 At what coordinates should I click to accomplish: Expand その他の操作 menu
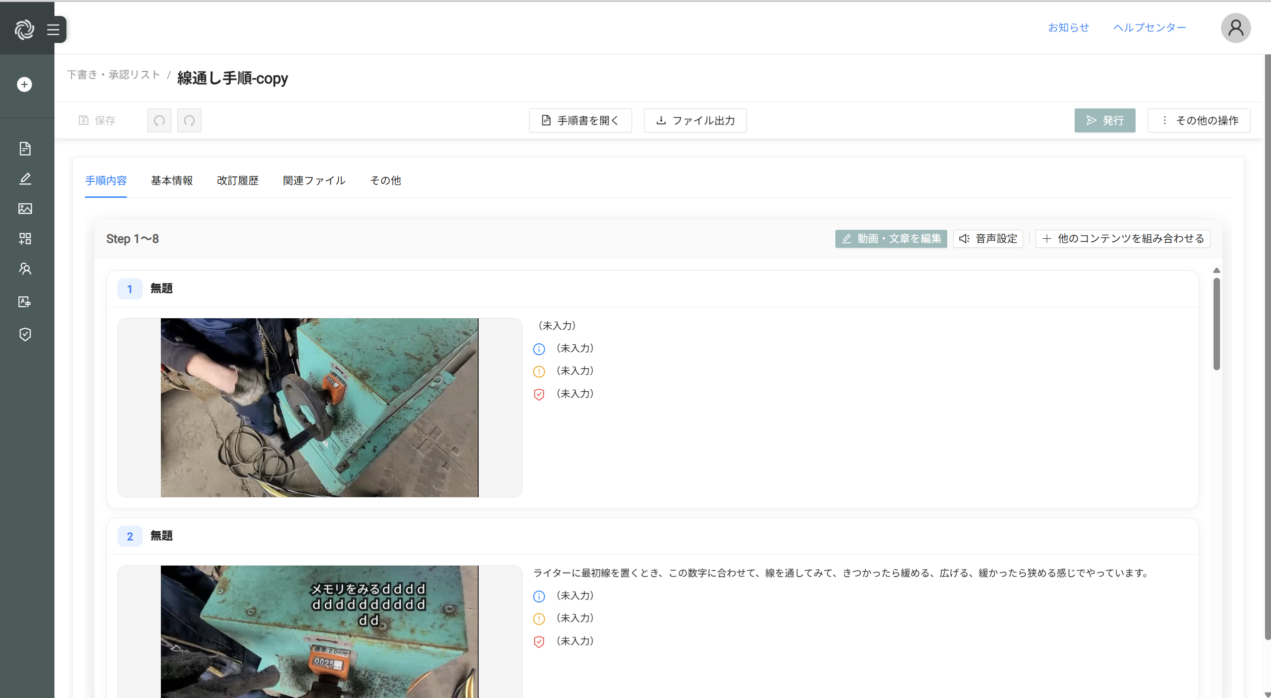tap(1199, 120)
